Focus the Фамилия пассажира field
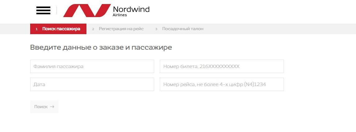This screenshot has height=132, width=356. click(92, 66)
